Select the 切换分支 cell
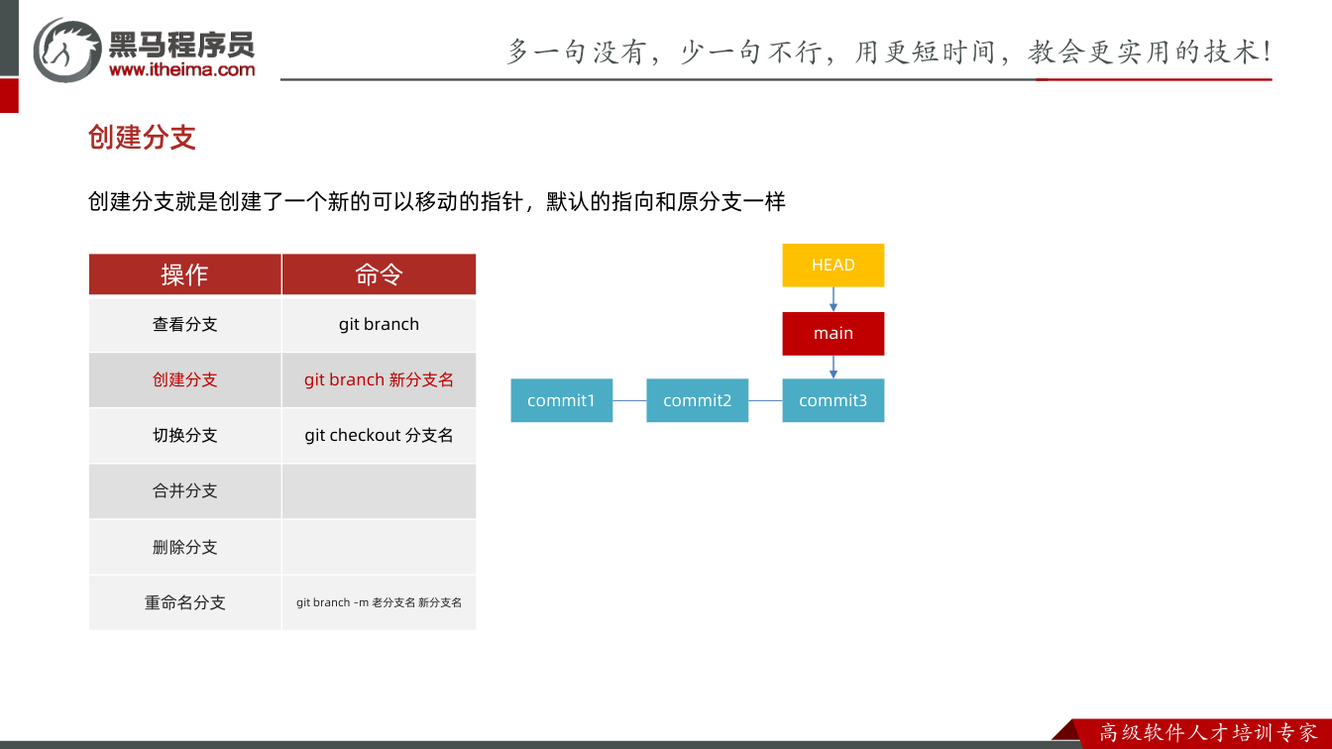Image resolution: width=1332 pixels, height=749 pixels. point(184,435)
